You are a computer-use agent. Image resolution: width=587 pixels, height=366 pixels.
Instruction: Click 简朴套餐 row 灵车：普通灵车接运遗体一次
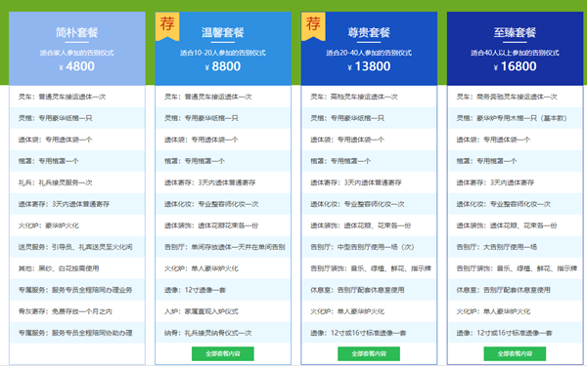pos(77,97)
